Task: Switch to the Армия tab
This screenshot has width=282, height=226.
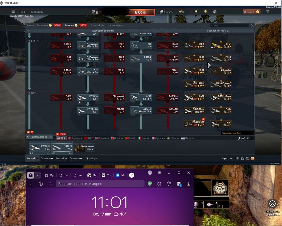Action: pyautogui.click(x=30, y=25)
